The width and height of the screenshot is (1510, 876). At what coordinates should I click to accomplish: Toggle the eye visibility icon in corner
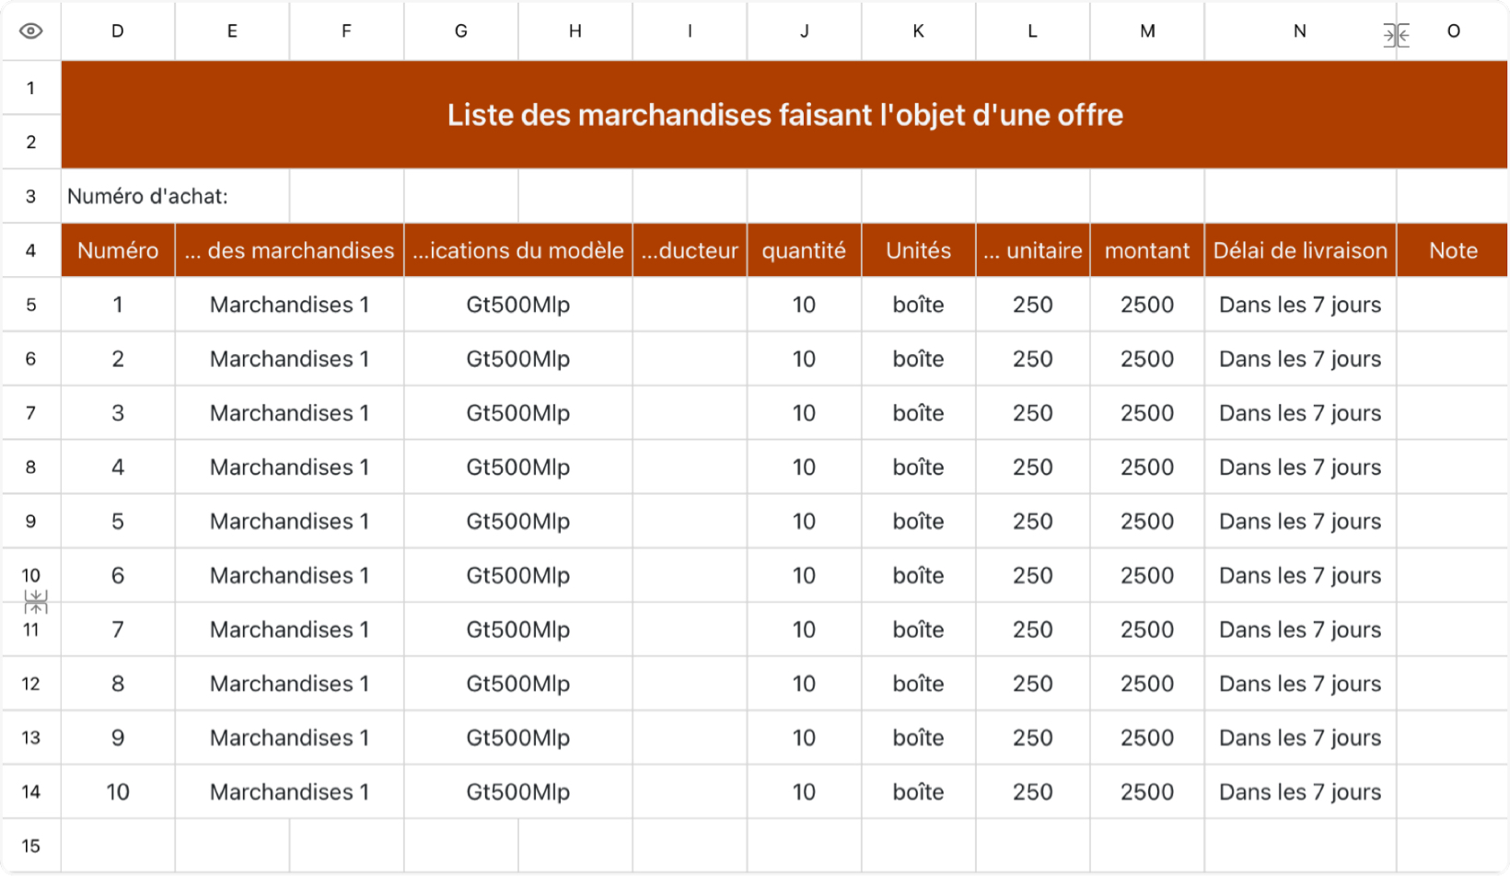[x=30, y=31]
